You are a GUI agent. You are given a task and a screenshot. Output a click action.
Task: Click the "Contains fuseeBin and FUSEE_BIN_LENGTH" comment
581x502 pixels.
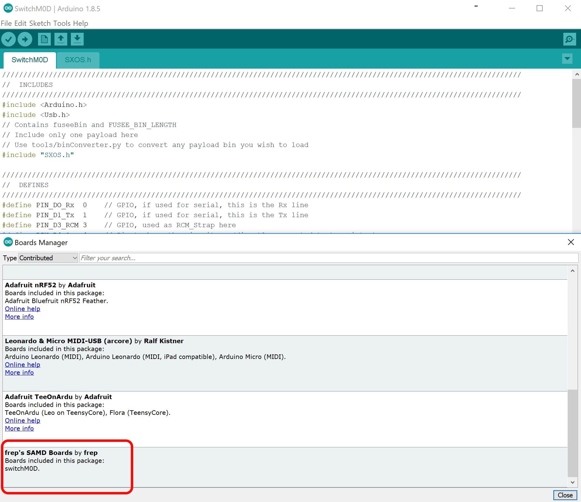pyautogui.click(x=89, y=125)
